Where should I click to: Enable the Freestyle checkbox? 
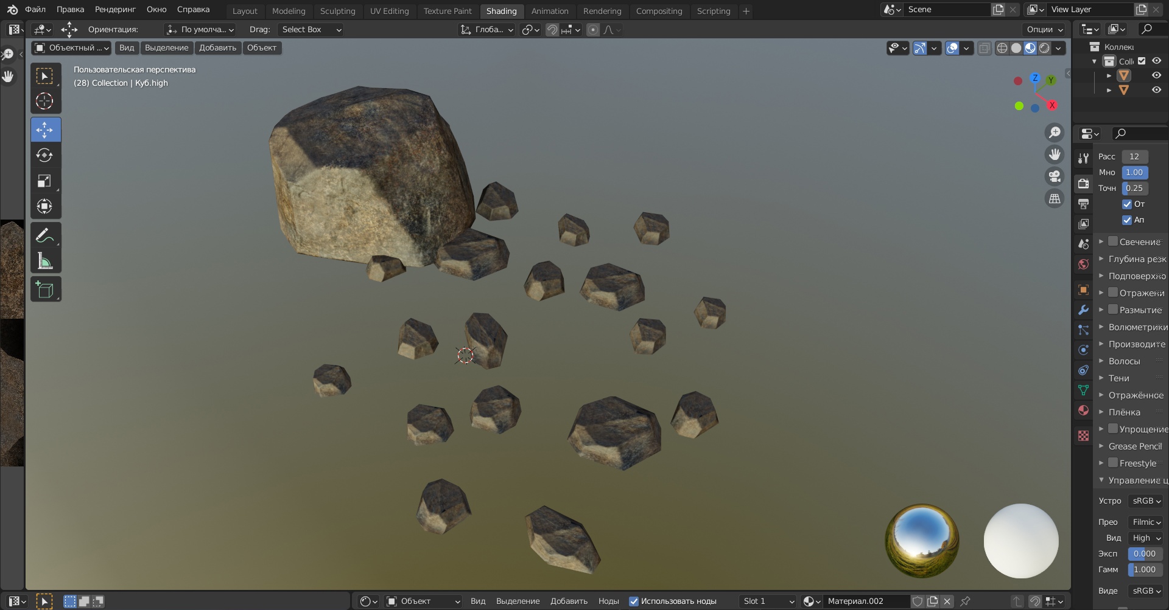tap(1113, 463)
